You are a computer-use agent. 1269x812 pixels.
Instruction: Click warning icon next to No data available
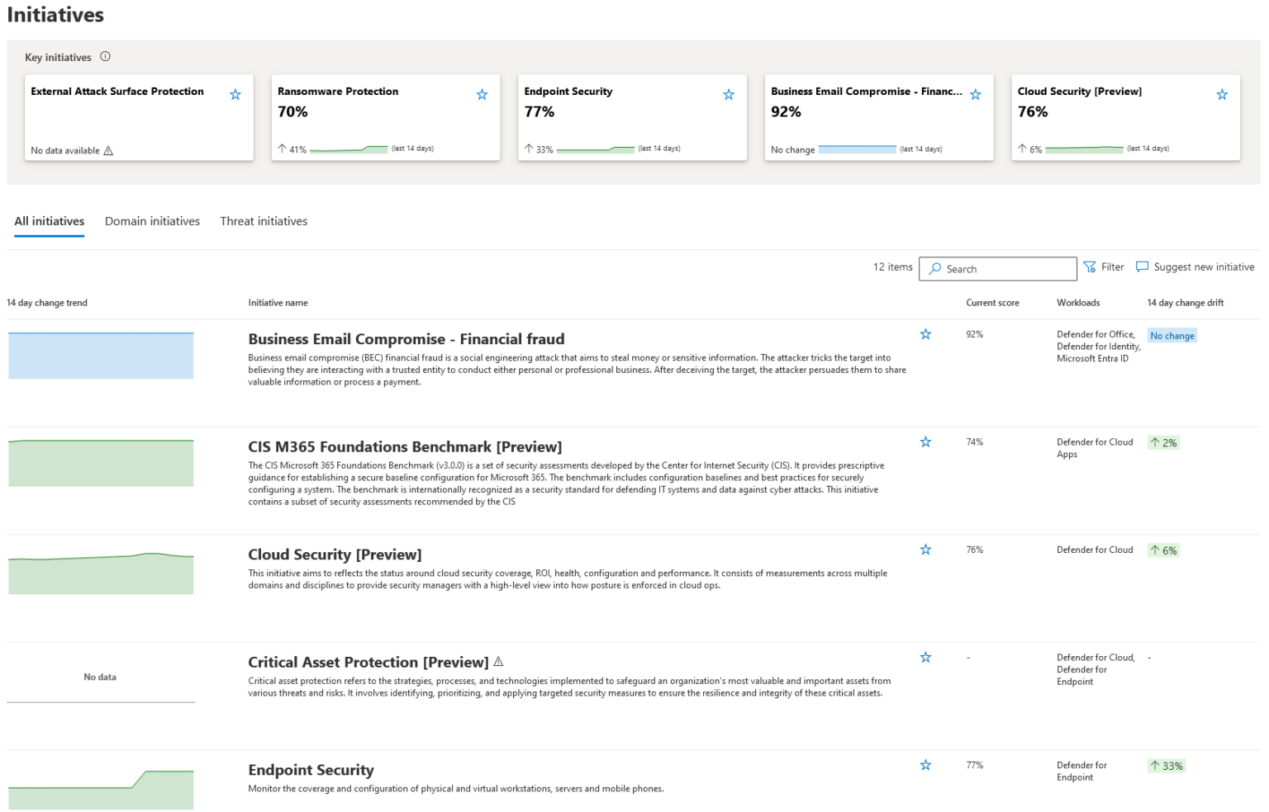point(108,150)
